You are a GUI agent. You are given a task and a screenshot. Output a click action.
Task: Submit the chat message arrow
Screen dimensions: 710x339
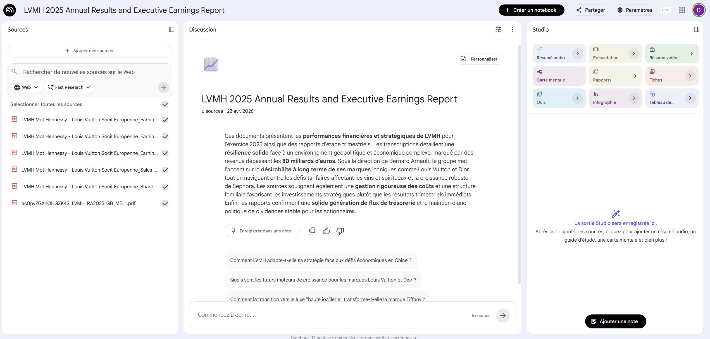(x=503, y=316)
